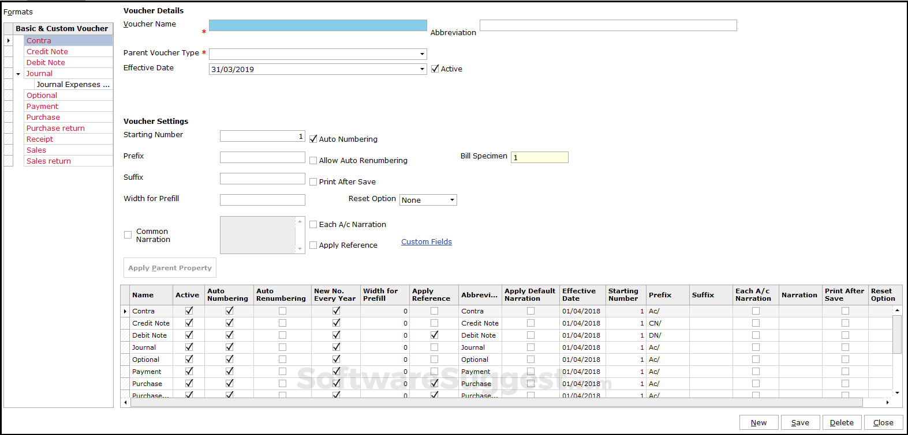The width and height of the screenshot is (908, 435).
Task: Click the Apply Parent Property button
Action: point(170,268)
